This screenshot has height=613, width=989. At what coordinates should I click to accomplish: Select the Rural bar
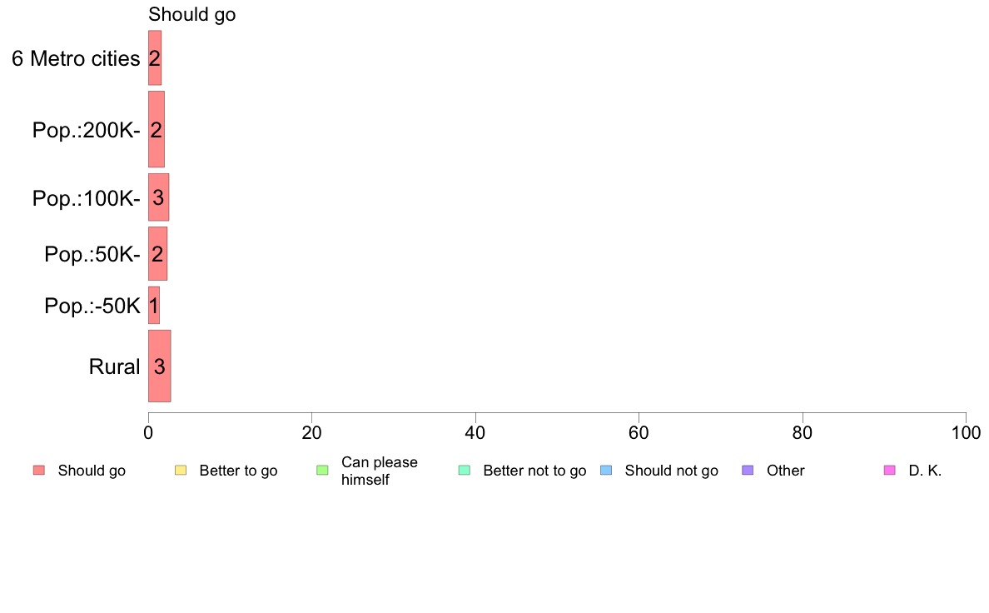(160, 366)
